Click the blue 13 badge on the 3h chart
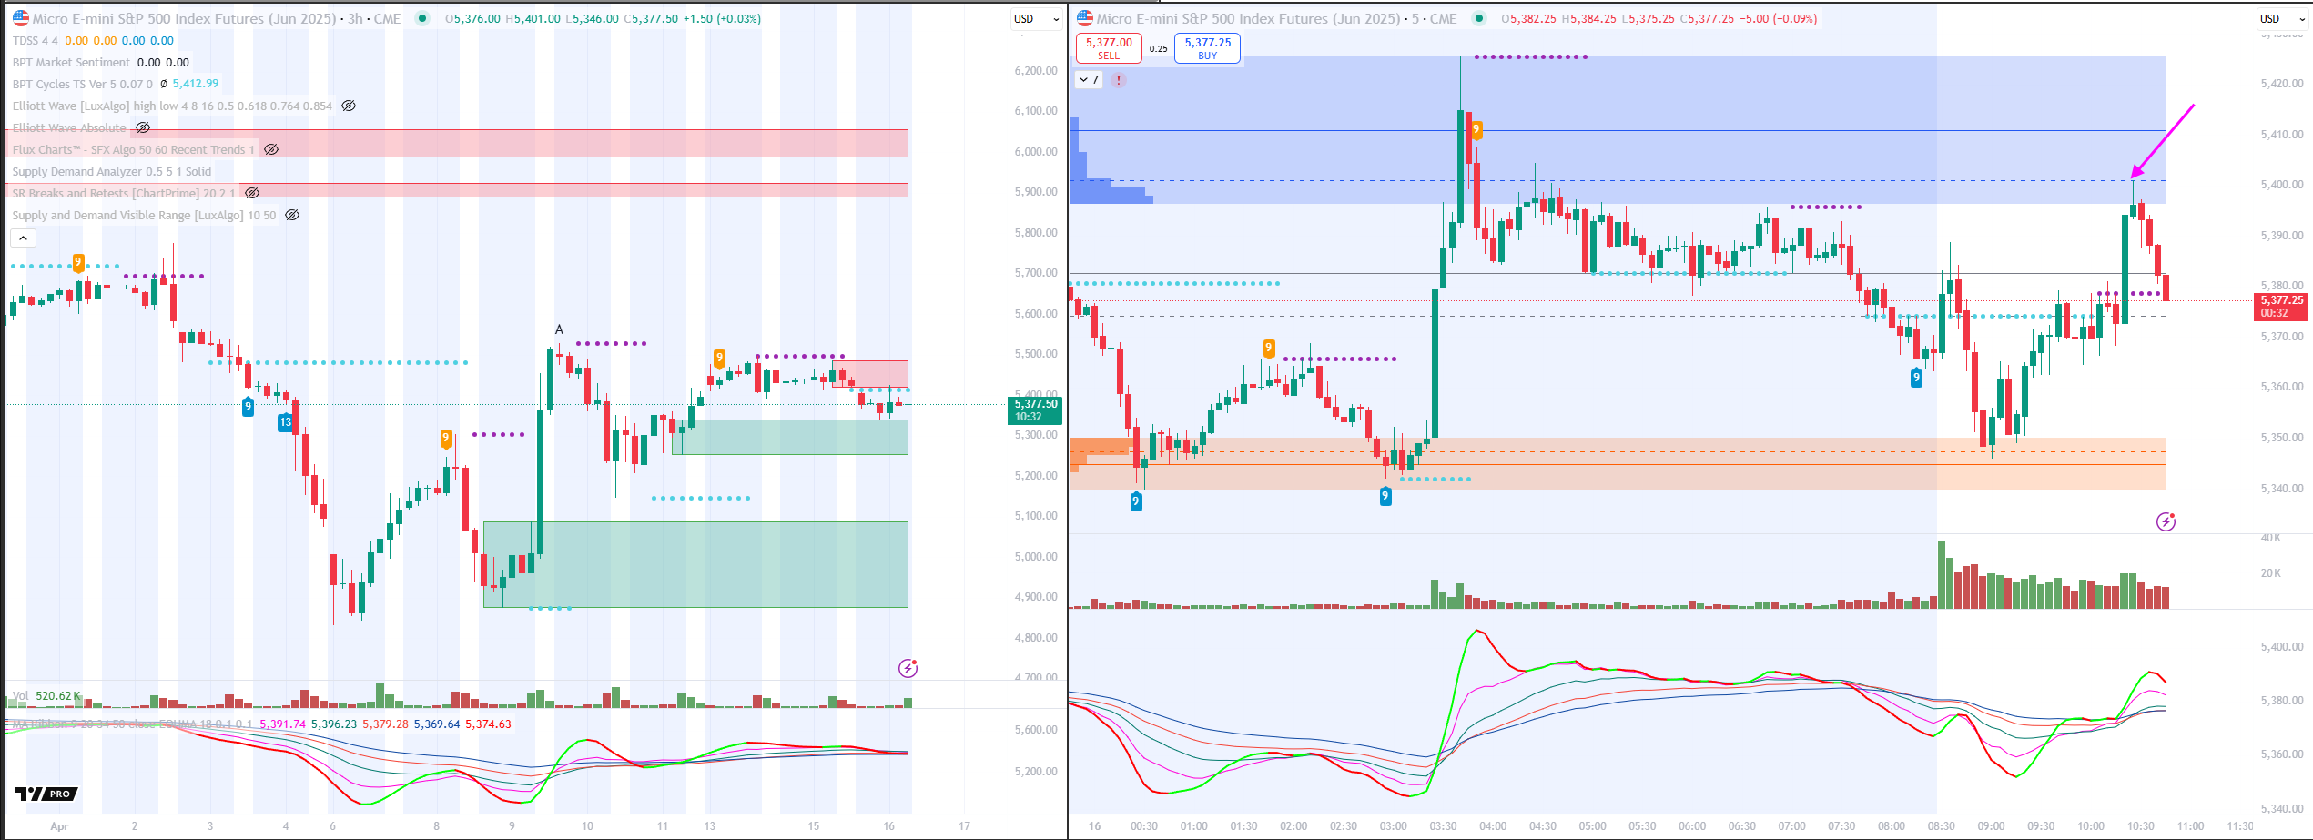 pyautogui.click(x=285, y=422)
